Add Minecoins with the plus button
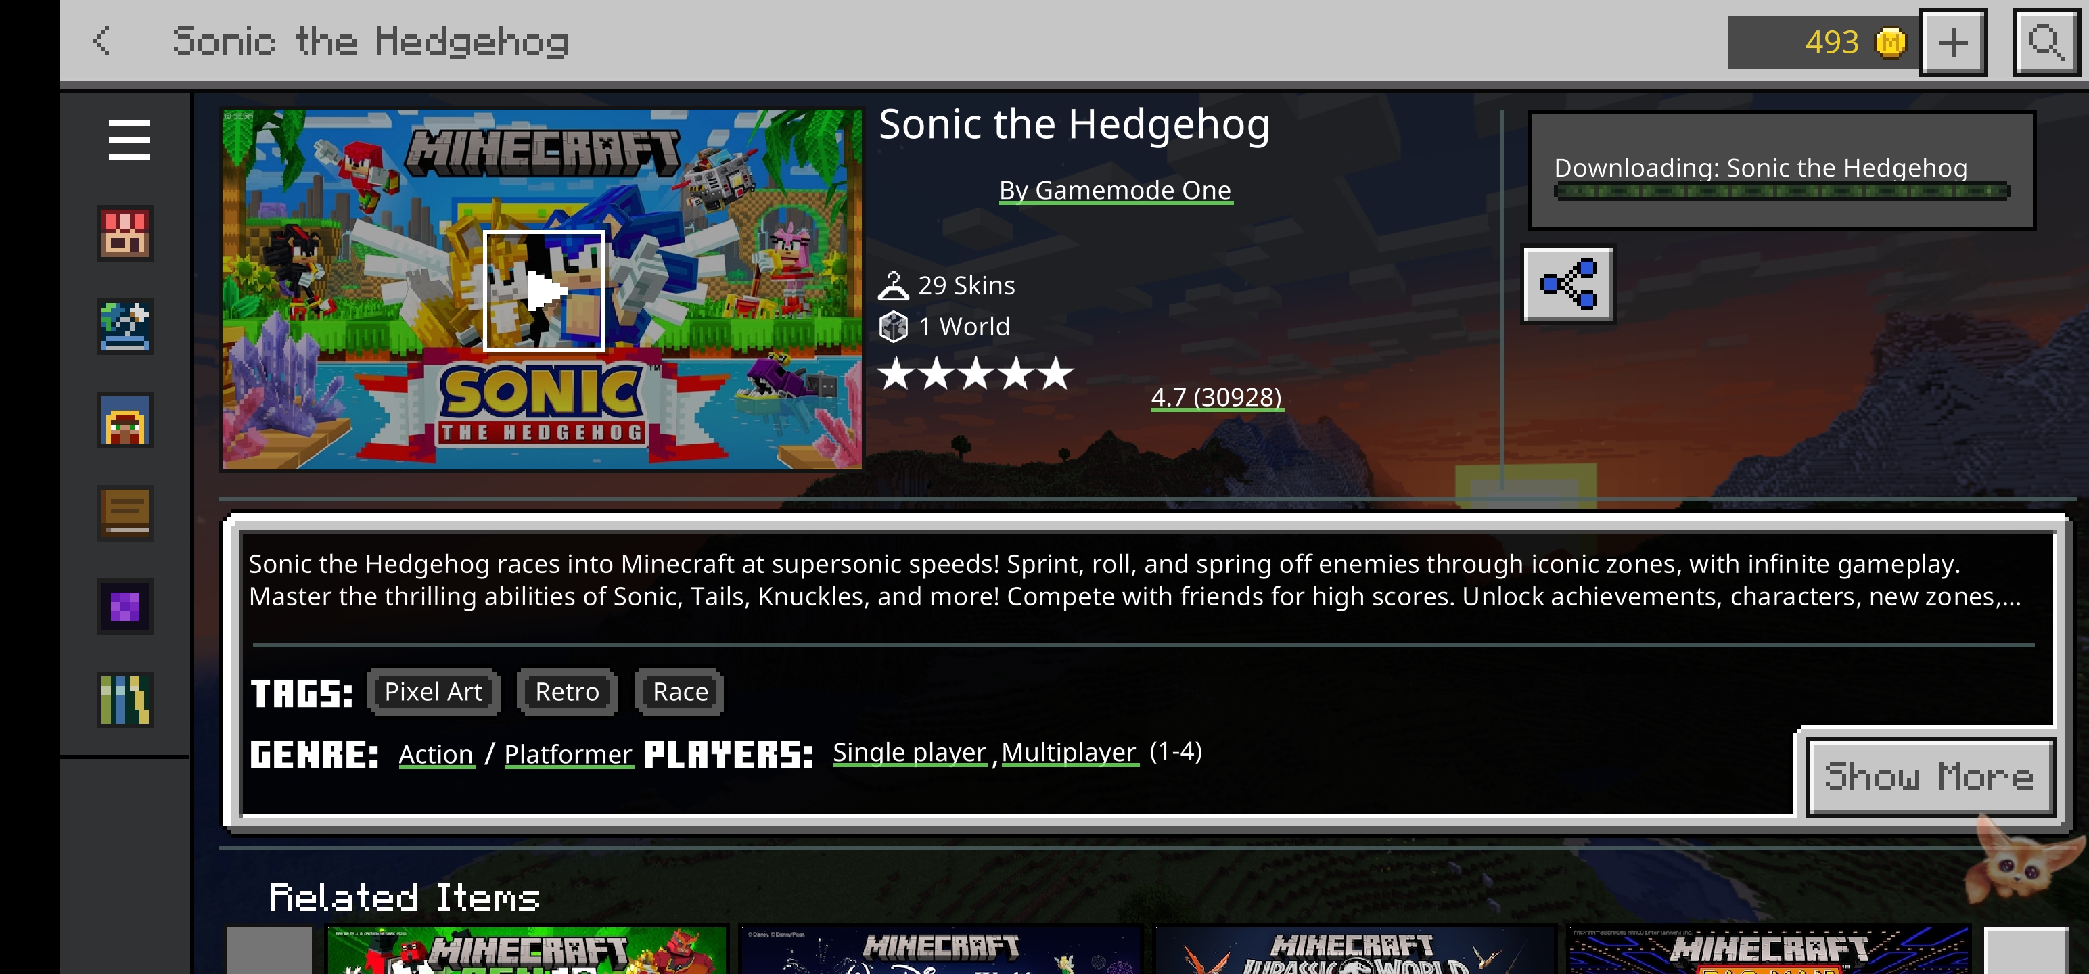Viewport: 2089px width, 974px height. pyautogui.click(x=1953, y=42)
